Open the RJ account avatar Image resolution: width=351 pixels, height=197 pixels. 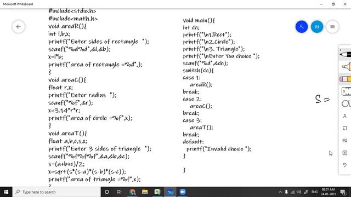tap(317, 27)
